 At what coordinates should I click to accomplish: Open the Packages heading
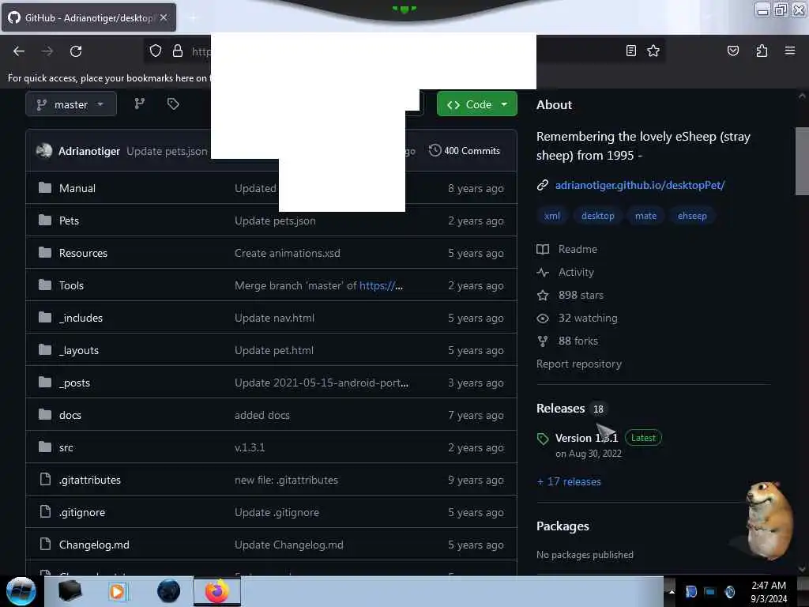point(563,526)
